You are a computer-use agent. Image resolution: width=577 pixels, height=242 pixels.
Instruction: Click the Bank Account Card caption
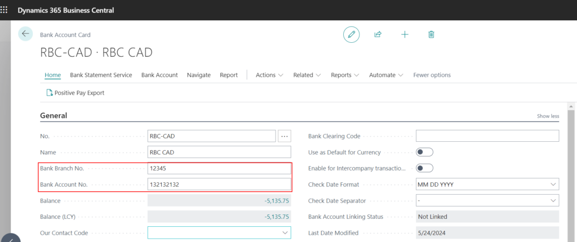[x=65, y=35]
